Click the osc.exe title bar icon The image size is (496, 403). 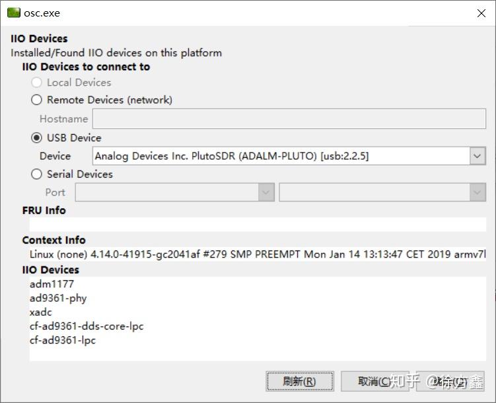tap(13, 13)
